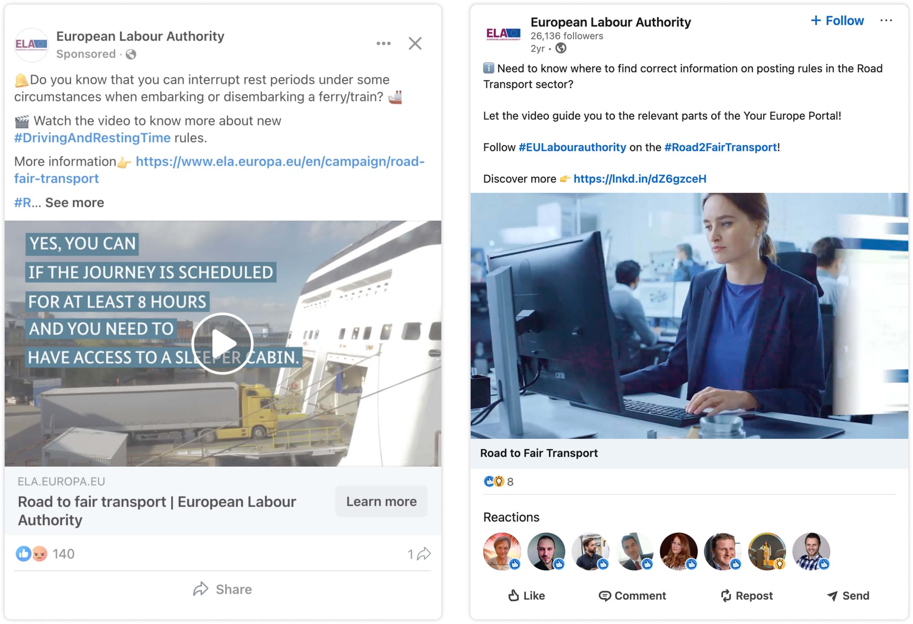913x624 pixels.
Task: Expand the truncated post with See more
Action: click(x=75, y=202)
